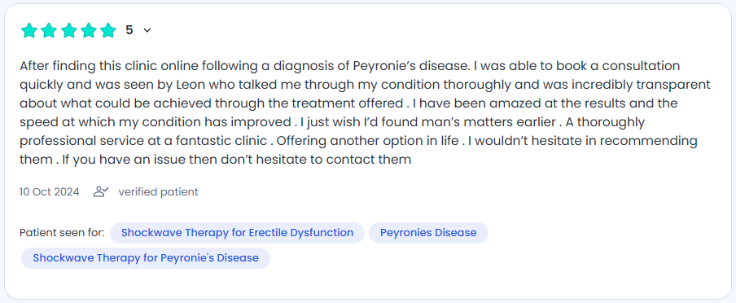This screenshot has width=736, height=303.
Task: Click the first rating star
Action: coord(29,30)
